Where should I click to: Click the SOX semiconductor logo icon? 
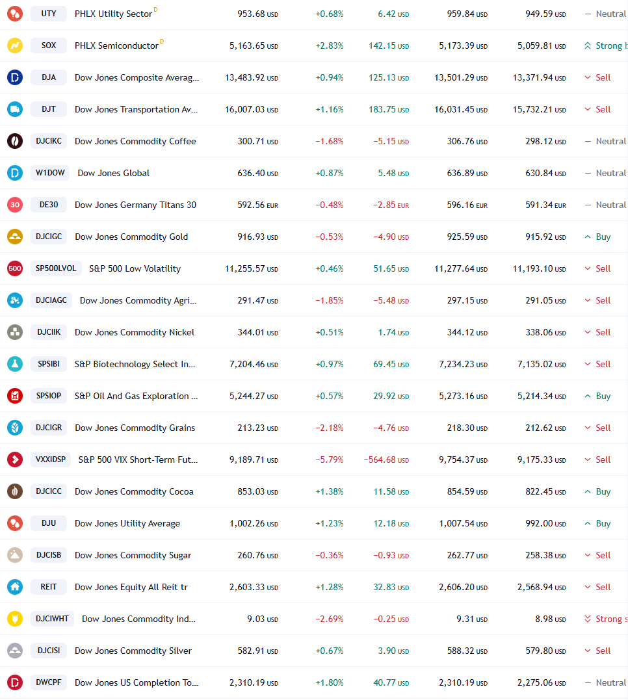[15, 45]
